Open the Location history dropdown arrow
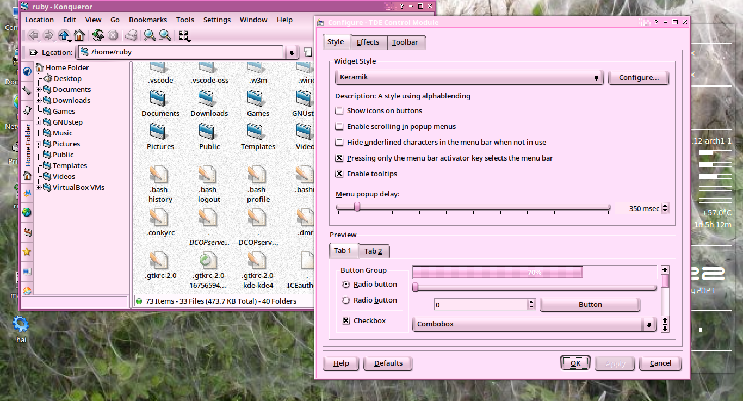The width and height of the screenshot is (743, 401). click(x=292, y=53)
